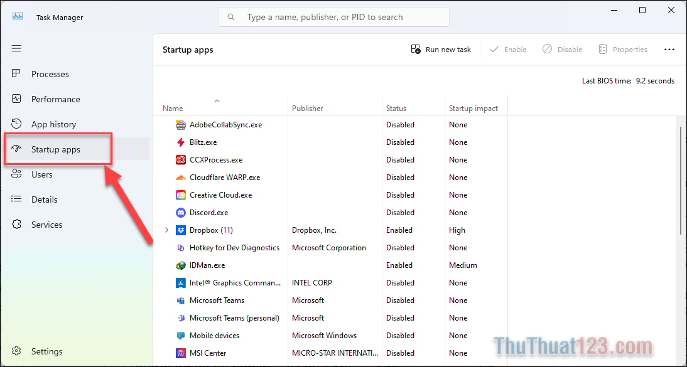Click Run new task

tap(441, 50)
